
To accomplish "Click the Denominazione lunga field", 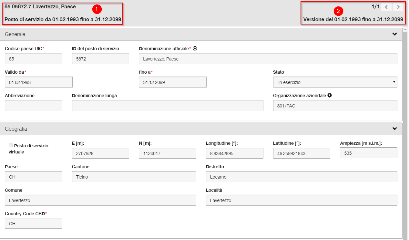I will coord(168,106).
